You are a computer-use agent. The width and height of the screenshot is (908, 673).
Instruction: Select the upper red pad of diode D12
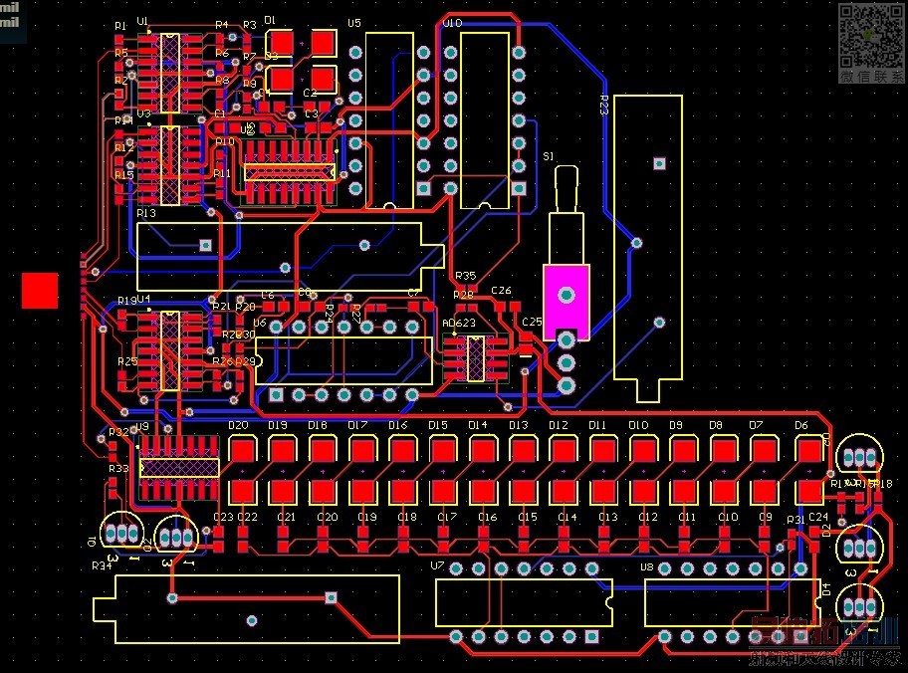tap(564, 451)
